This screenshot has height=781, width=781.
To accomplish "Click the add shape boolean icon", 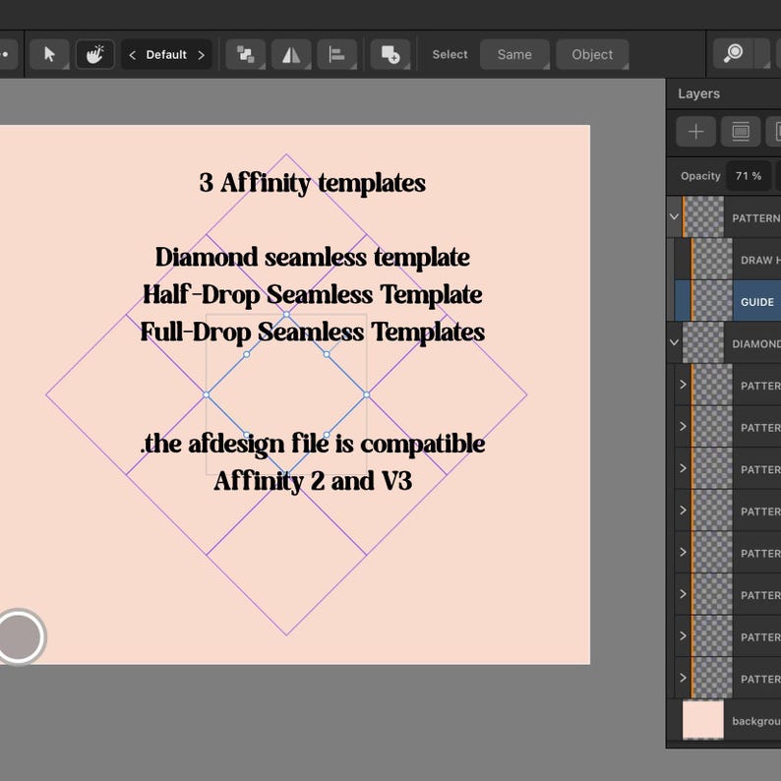I will coord(390,54).
